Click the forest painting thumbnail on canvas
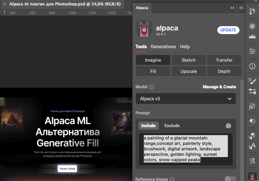 (x=122, y=123)
